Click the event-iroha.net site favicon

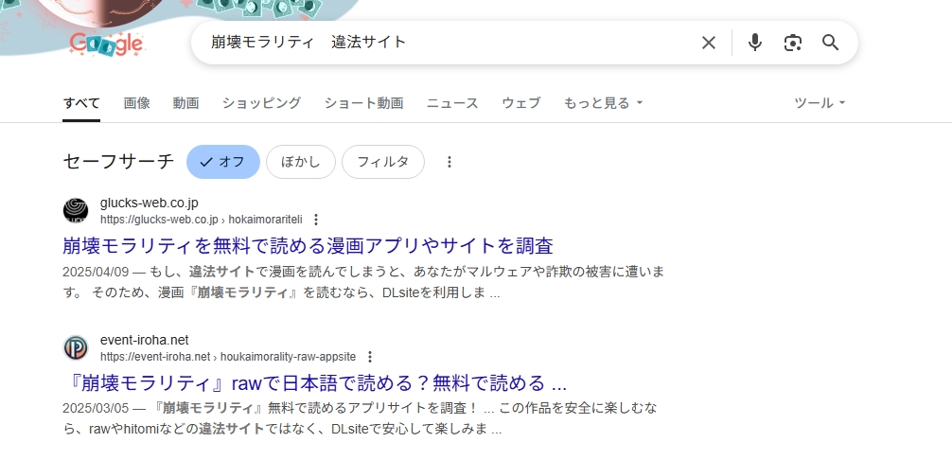click(x=76, y=347)
